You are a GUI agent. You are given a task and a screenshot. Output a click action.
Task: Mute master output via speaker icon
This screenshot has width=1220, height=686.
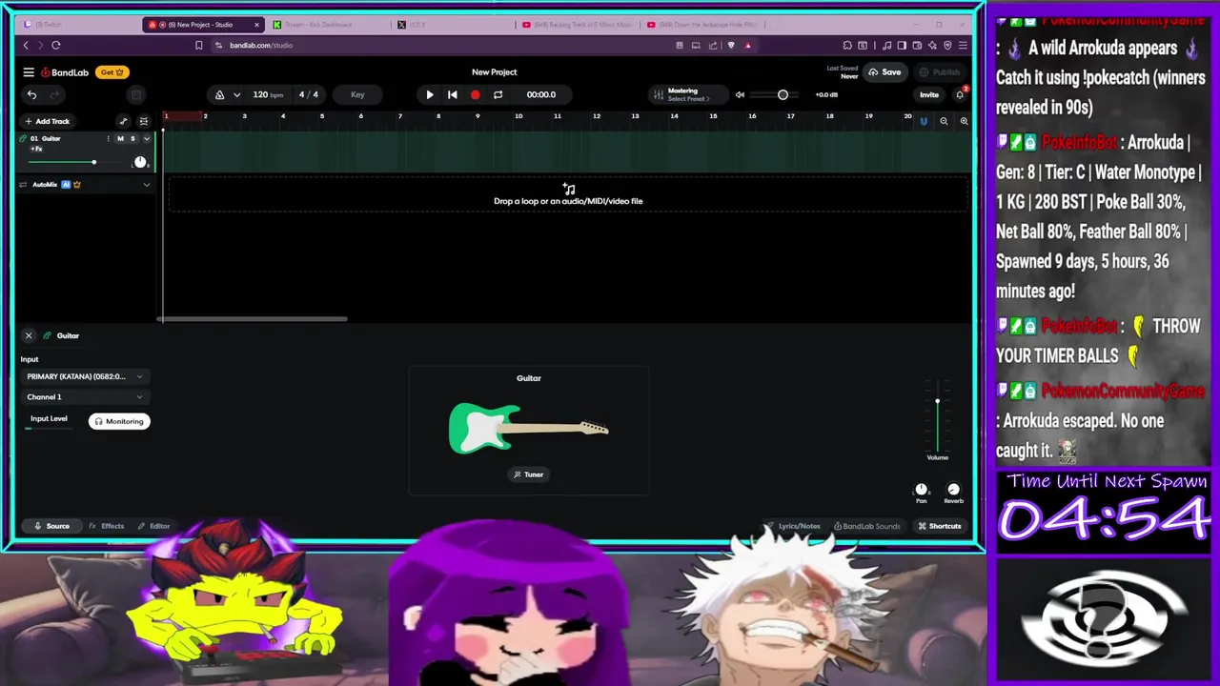click(x=740, y=94)
